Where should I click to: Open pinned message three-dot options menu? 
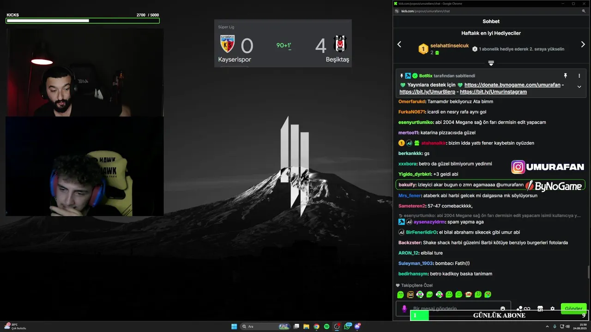coord(579,76)
